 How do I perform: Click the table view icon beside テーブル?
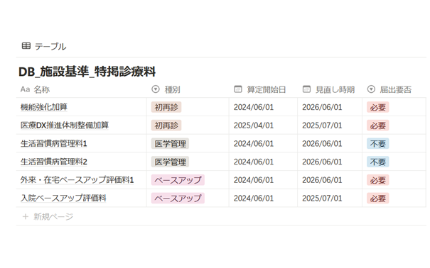click(x=26, y=46)
